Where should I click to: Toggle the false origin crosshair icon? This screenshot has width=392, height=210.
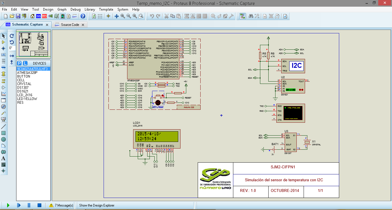[108, 16]
